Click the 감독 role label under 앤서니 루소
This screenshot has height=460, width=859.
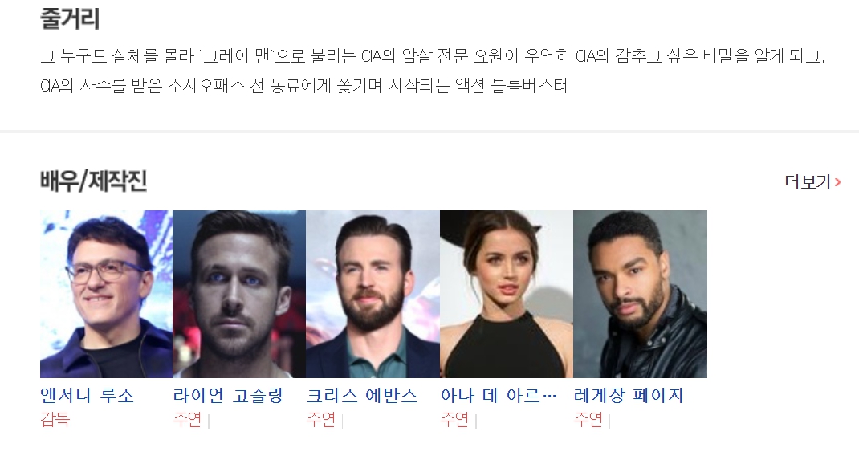(x=55, y=420)
